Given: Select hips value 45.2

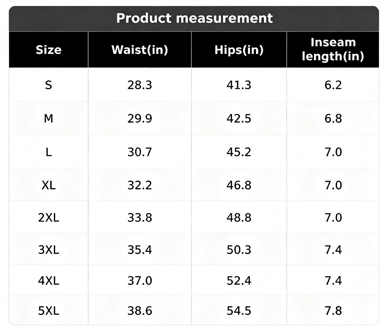Looking at the screenshot, I should coord(239,152).
